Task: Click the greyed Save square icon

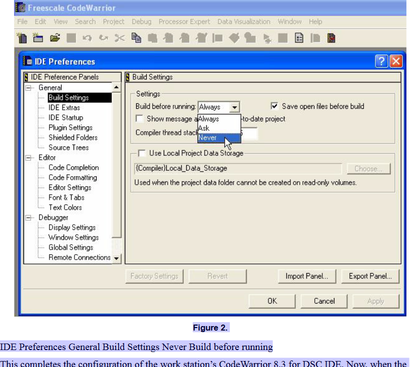Action: tap(72, 38)
